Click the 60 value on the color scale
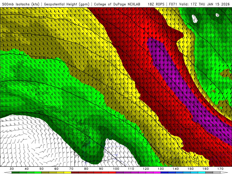Viewport: 232px width, 174px height. click(x=56, y=169)
